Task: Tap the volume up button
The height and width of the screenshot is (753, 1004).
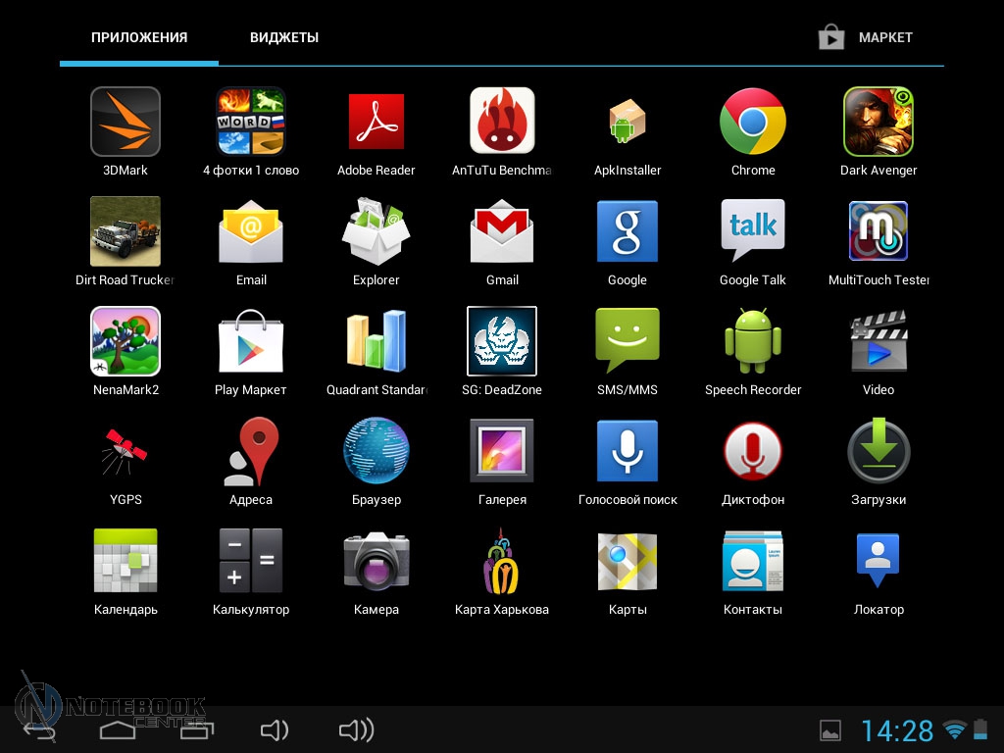Action: (356, 729)
